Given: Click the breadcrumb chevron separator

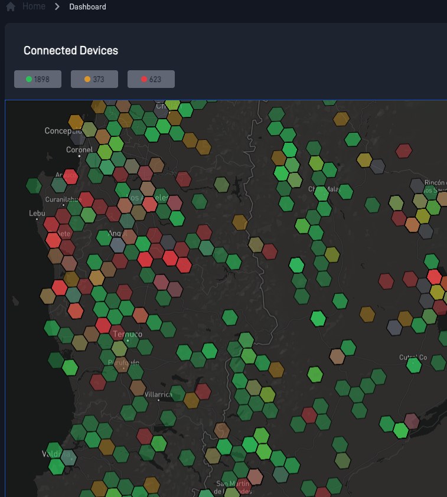Looking at the screenshot, I should tap(57, 6).
